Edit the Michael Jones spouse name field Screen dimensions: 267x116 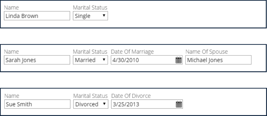(218, 60)
